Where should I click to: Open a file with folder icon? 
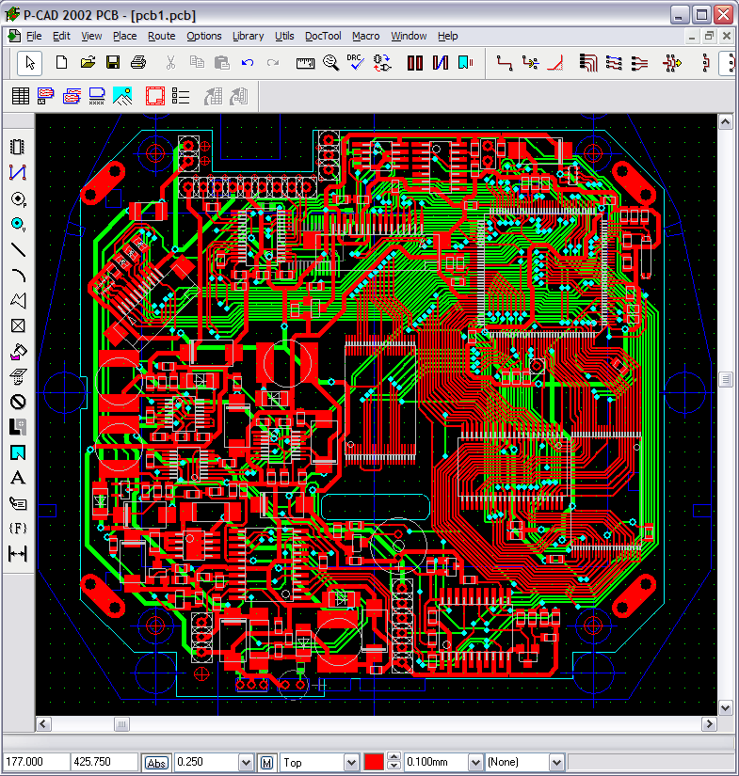coord(88,63)
